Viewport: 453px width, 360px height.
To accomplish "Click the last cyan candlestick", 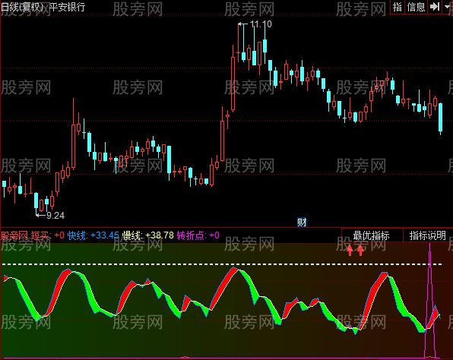I will pos(440,118).
